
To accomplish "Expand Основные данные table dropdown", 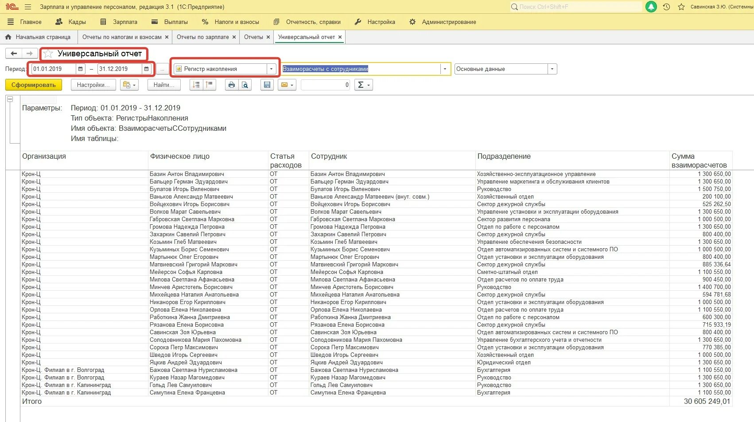I will pyautogui.click(x=552, y=69).
